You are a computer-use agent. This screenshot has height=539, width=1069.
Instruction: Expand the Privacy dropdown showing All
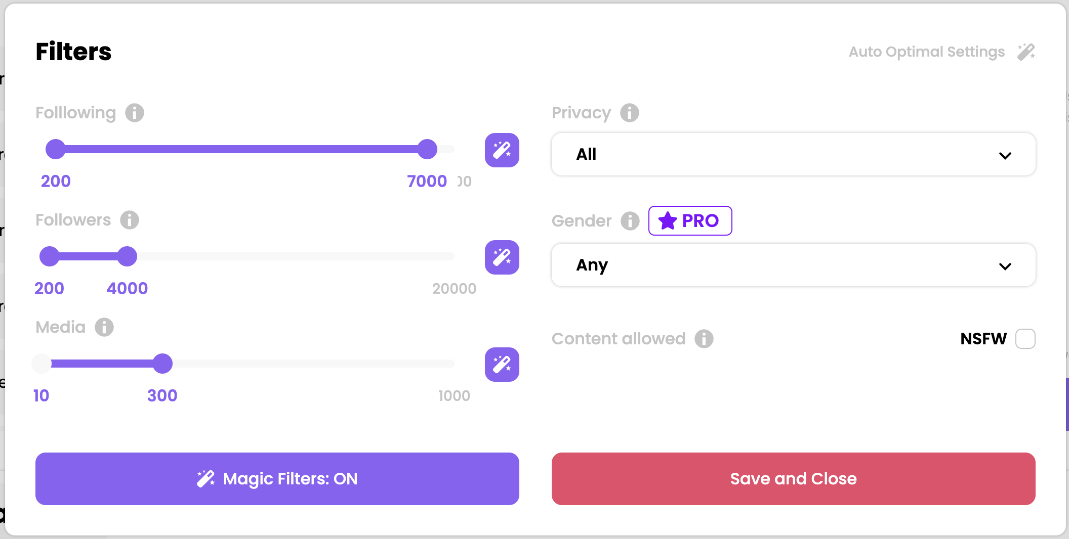coord(794,154)
